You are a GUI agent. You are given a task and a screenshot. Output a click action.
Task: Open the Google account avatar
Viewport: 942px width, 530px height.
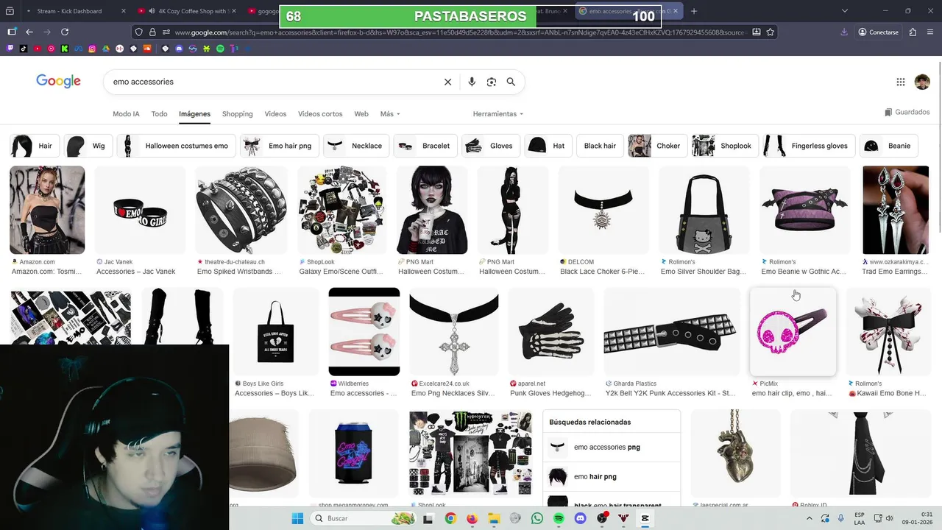coord(922,82)
